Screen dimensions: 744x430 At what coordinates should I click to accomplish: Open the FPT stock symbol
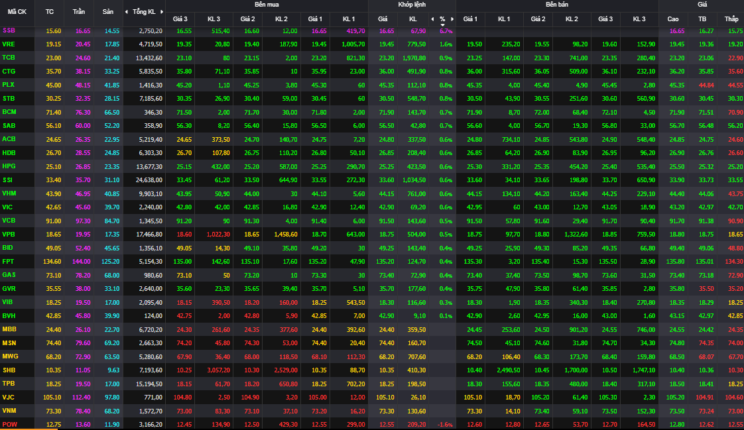pos(8,261)
